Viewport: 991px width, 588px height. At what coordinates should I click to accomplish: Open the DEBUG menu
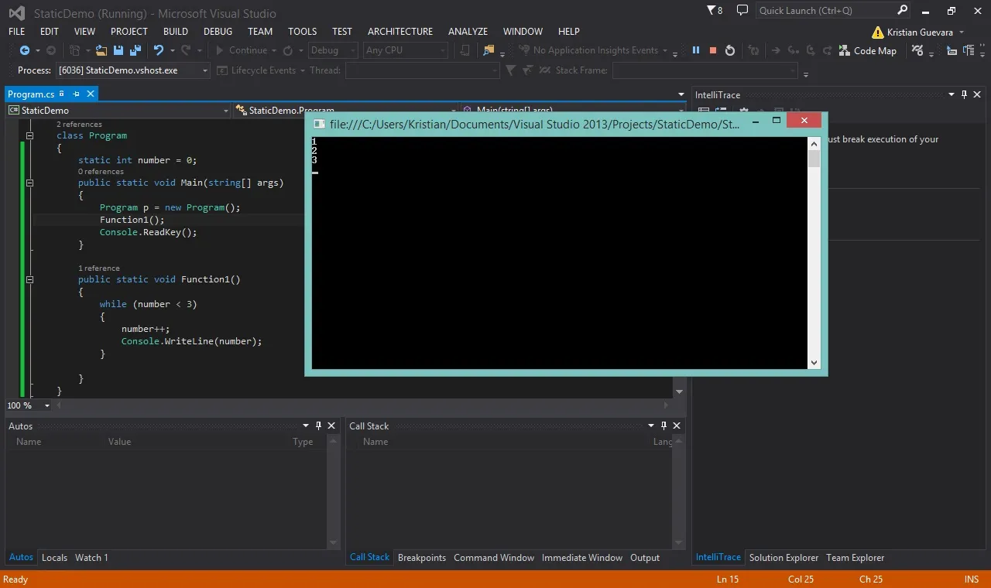pyautogui.click(x=218, y=31)
